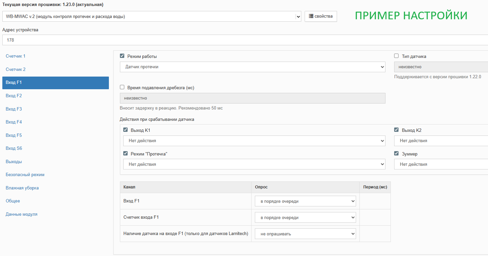Click the 'Адрес устройства' input field

pos(244,40)
